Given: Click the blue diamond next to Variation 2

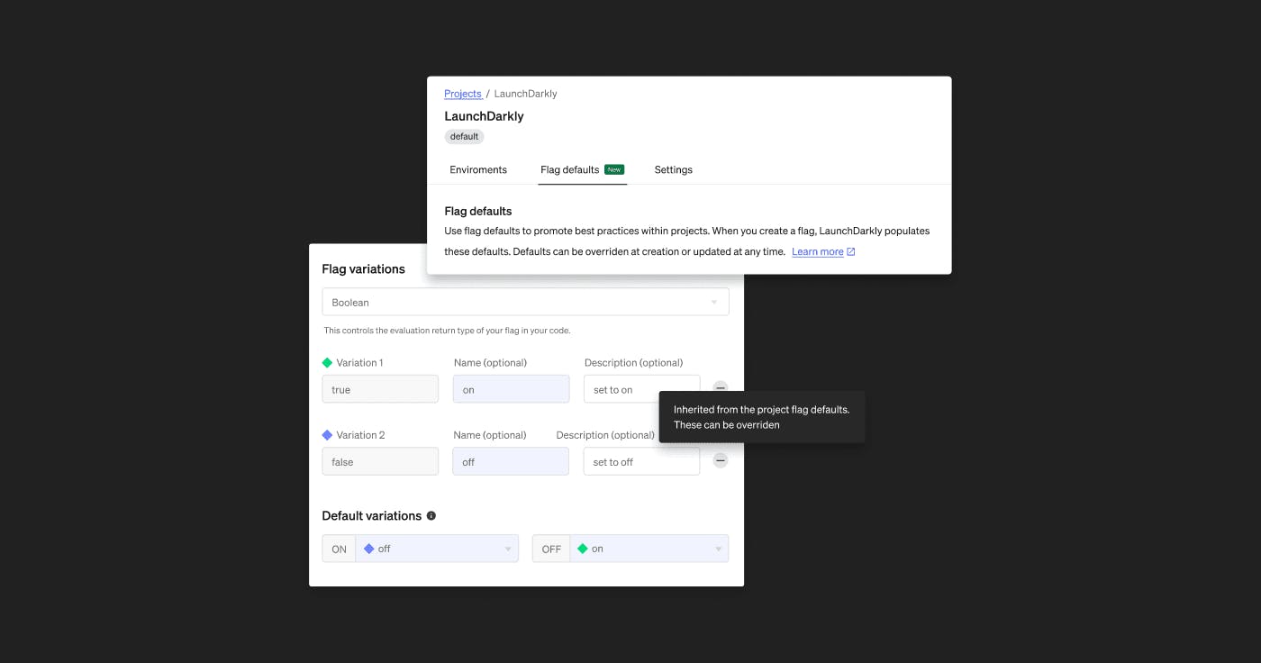Looking at the screenshot, I should [327, 435].
